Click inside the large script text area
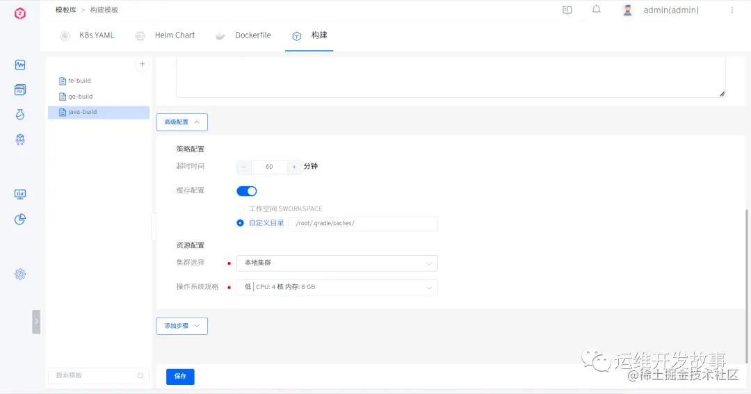Image resolution: width=751 pixels, height=394 pixels. [450, 76]
